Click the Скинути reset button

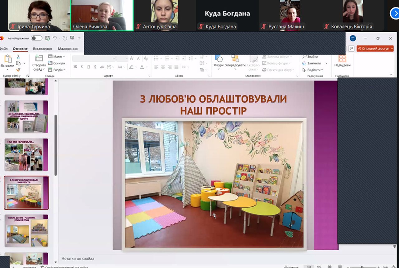coord(57,63)
